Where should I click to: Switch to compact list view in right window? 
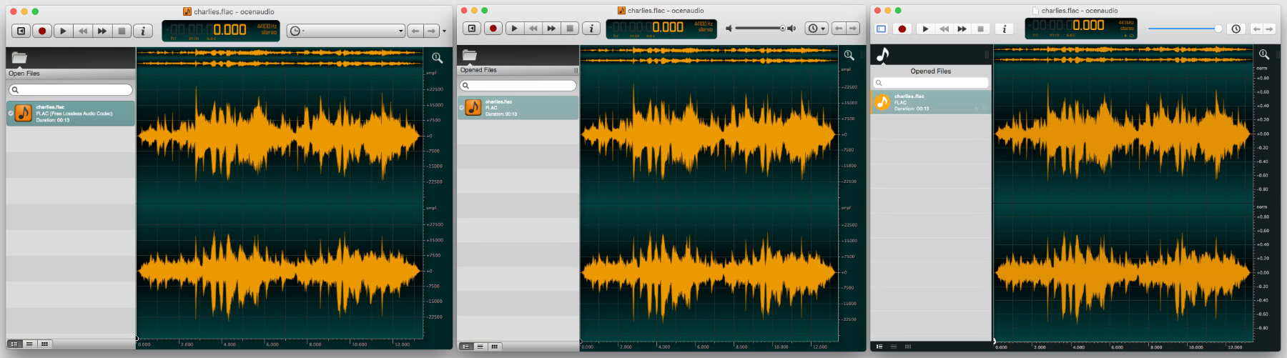coord(894,347)
